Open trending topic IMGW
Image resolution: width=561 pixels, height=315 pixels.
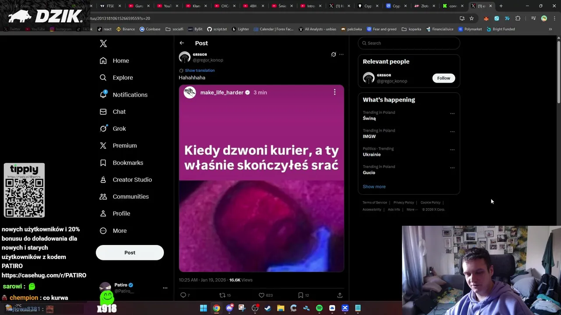tap(369, 136)
